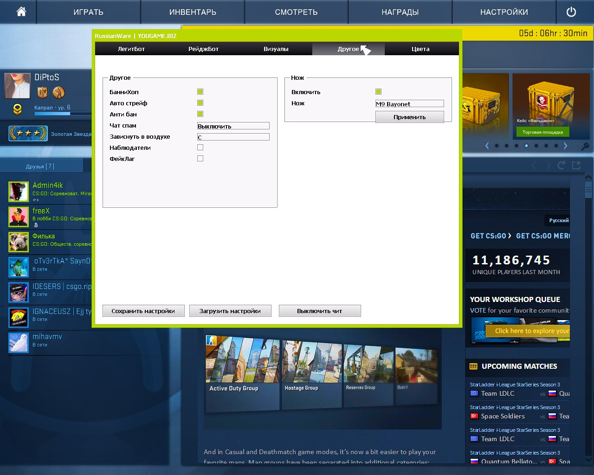Image resolution: width=594 pixels, height=475 pixels.
Task: Switch to the ЛегитБот tab
Action: click(131, 49)
